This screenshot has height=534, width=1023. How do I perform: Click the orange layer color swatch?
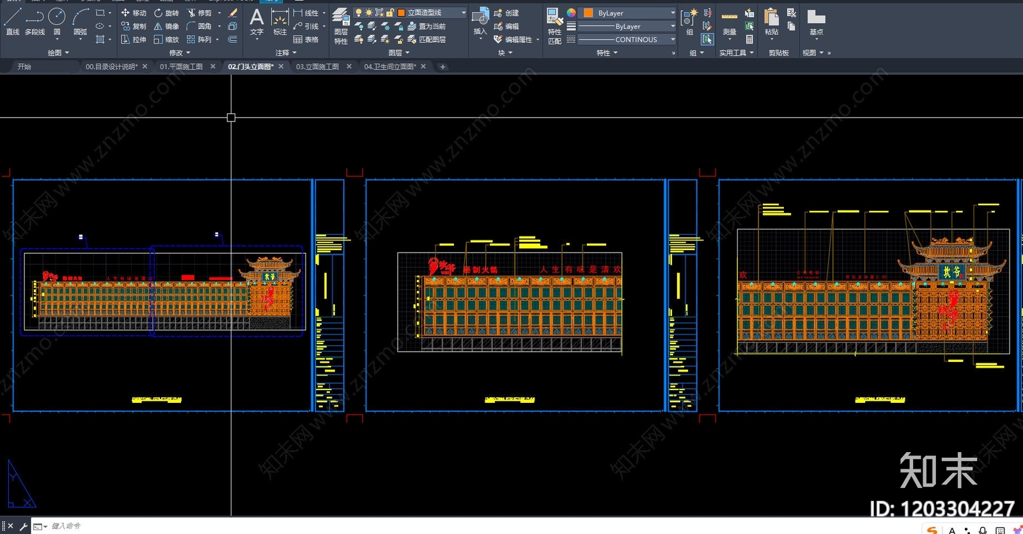click(402, 13)
